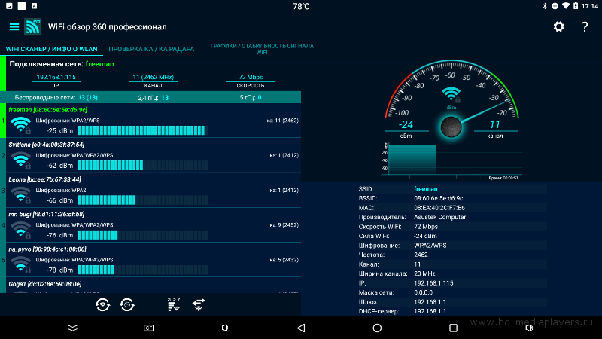
Task: Tap the 17:14 clock in status bar
Action: point(589,6)
